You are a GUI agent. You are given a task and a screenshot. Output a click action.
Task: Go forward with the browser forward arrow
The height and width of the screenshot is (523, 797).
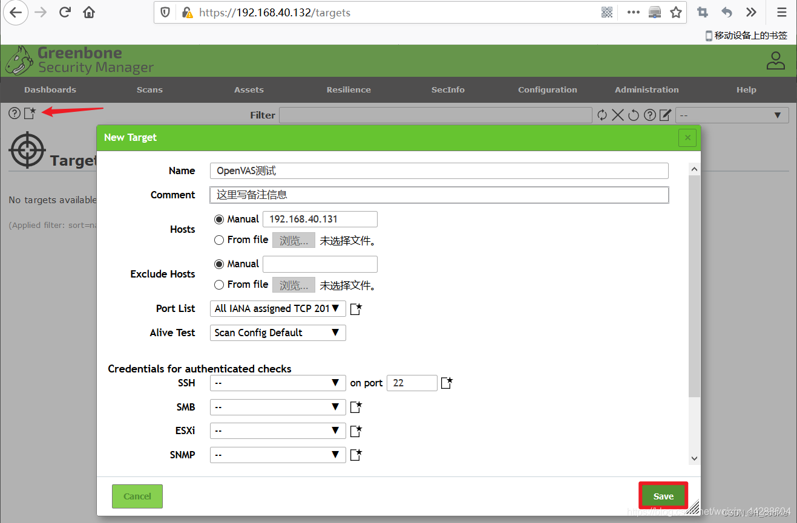pyautogui.click(x=41, y=13)
